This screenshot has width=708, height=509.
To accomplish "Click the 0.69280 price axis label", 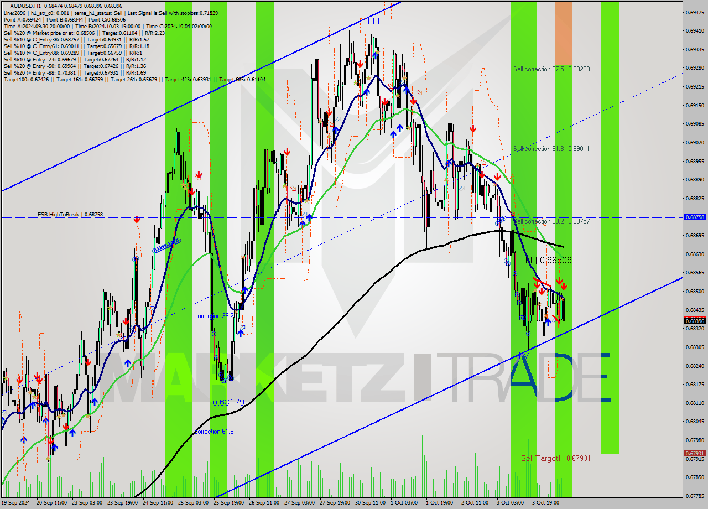I will (x=695, y=68).
